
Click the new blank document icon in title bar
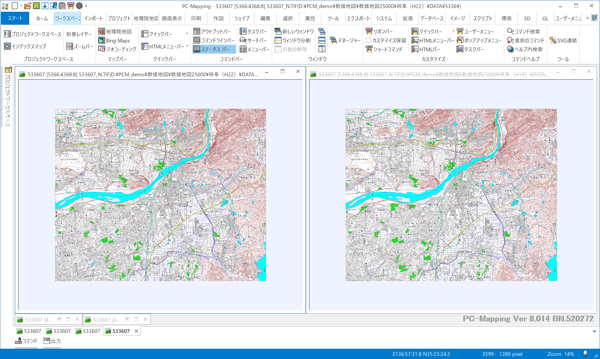click(15, 5)
